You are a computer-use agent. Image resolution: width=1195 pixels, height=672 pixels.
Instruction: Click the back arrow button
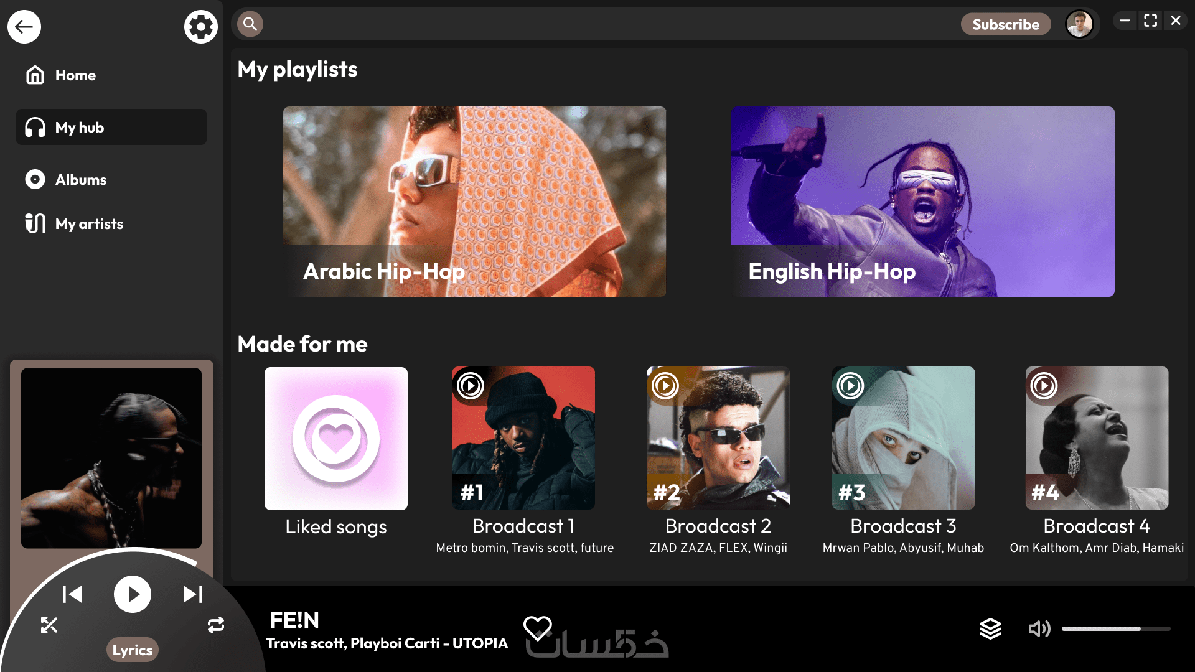pos(24,27)
